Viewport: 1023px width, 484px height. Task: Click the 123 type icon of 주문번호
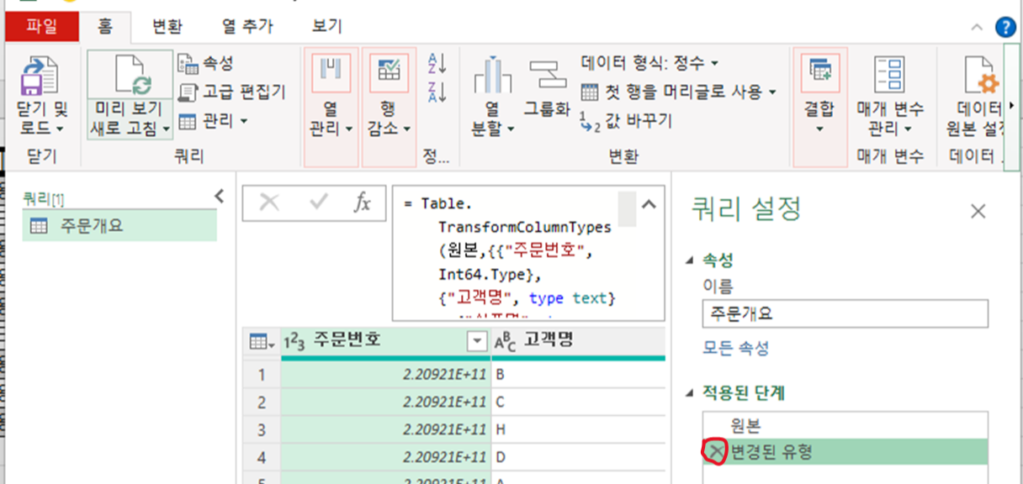tap(294, 341)
